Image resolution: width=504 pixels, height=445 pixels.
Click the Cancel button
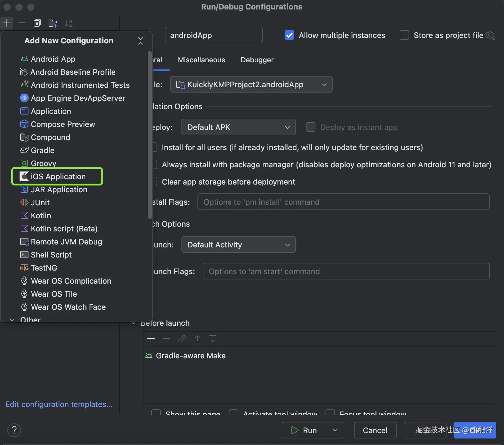tap(375, 430)
